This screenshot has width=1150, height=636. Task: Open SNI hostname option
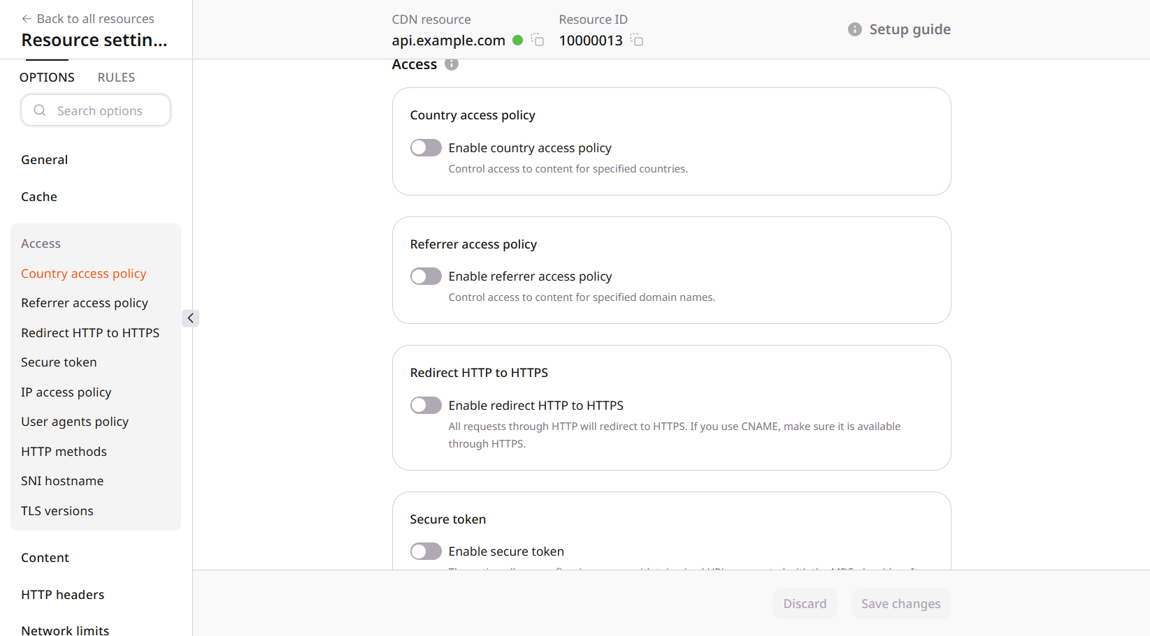pyautogui.click(x=62, y=481)
